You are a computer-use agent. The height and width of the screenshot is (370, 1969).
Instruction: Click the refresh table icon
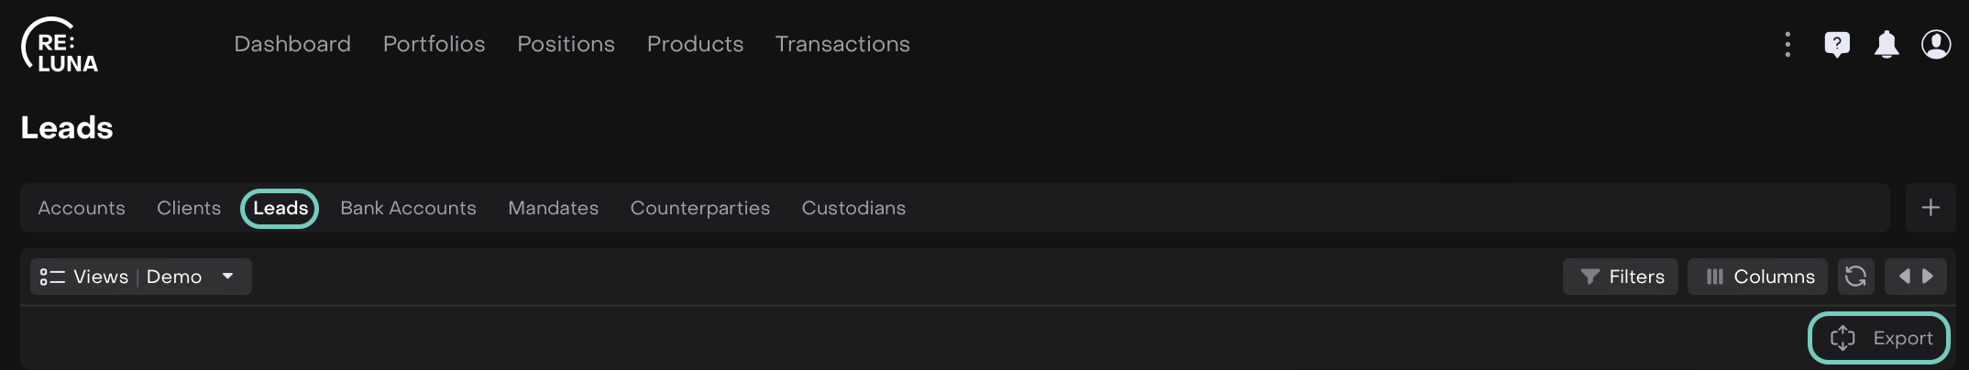pos(1855,277)
